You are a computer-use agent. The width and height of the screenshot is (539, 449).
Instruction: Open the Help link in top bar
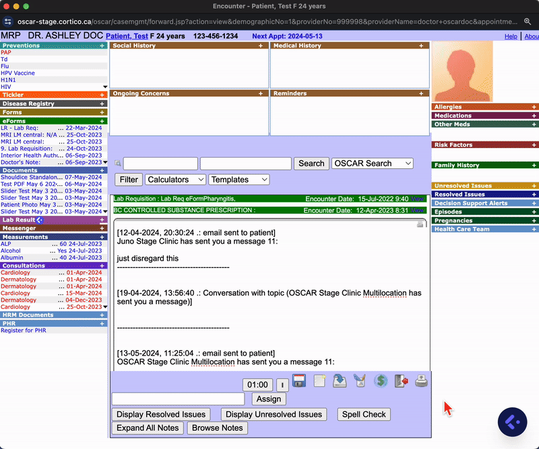click(x=511, y=36)
